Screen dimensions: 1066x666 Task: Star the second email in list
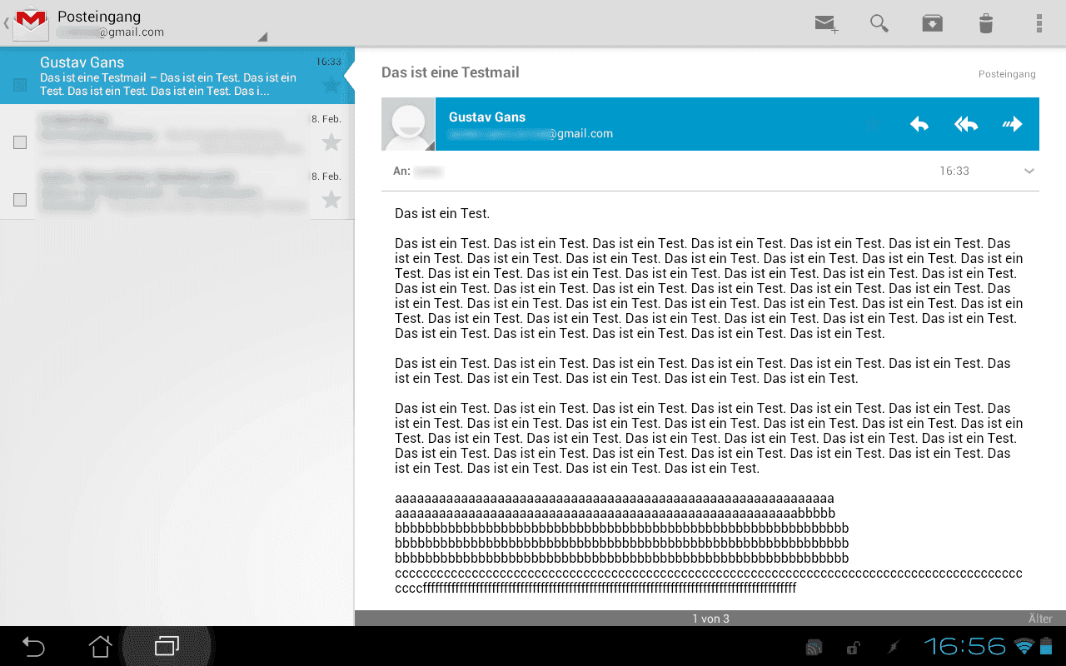[331, 142]
